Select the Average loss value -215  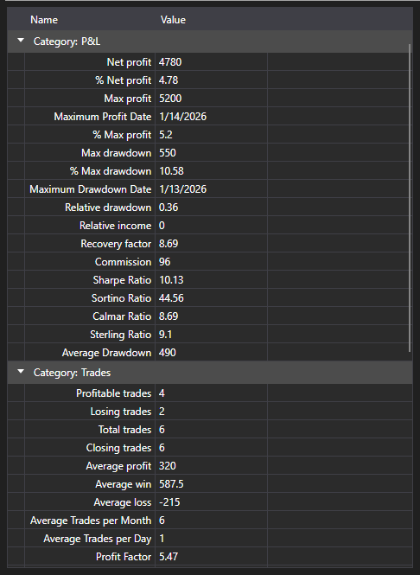169,502
